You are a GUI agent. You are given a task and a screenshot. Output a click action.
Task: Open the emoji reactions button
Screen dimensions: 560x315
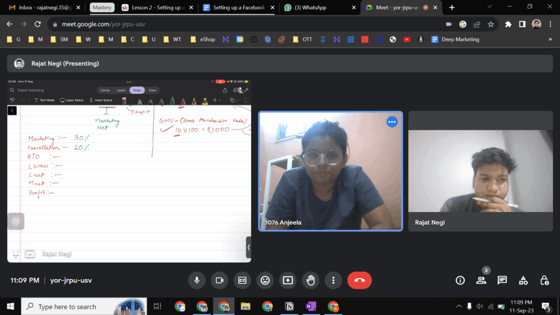265,281
